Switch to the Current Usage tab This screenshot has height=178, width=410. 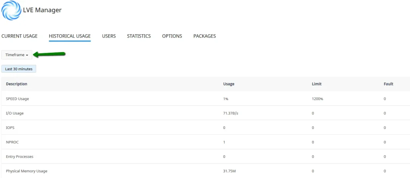[x=20, y=36]
